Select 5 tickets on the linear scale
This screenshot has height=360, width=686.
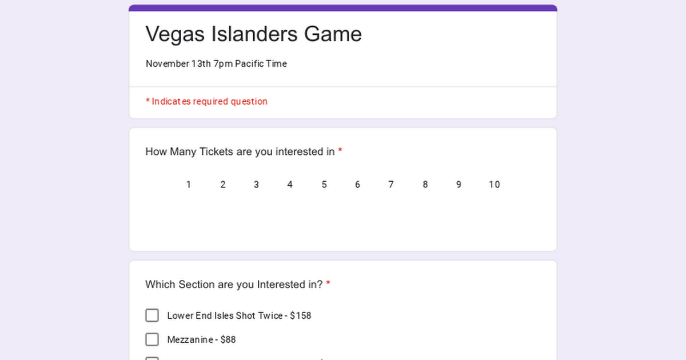324,185
